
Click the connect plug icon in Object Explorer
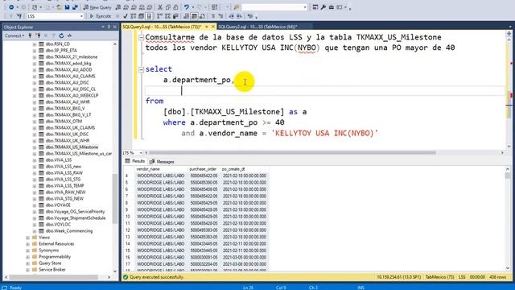(x=31, y=35)
